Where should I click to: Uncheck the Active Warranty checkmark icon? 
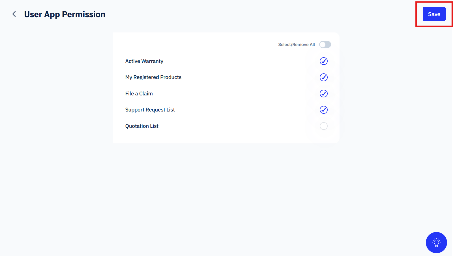click(x=324, y=61)
